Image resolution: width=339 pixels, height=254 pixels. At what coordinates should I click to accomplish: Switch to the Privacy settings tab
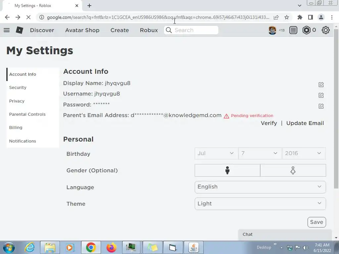33,101
